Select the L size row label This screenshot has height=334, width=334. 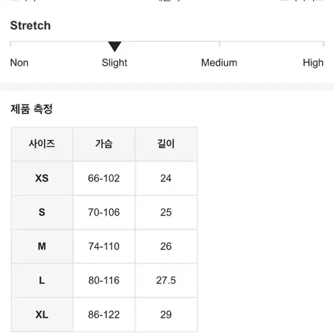coord(42,280)
